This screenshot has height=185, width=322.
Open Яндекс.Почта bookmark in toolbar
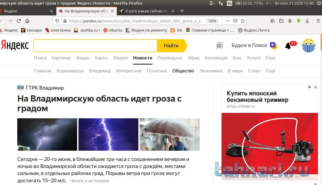(254, 30)
